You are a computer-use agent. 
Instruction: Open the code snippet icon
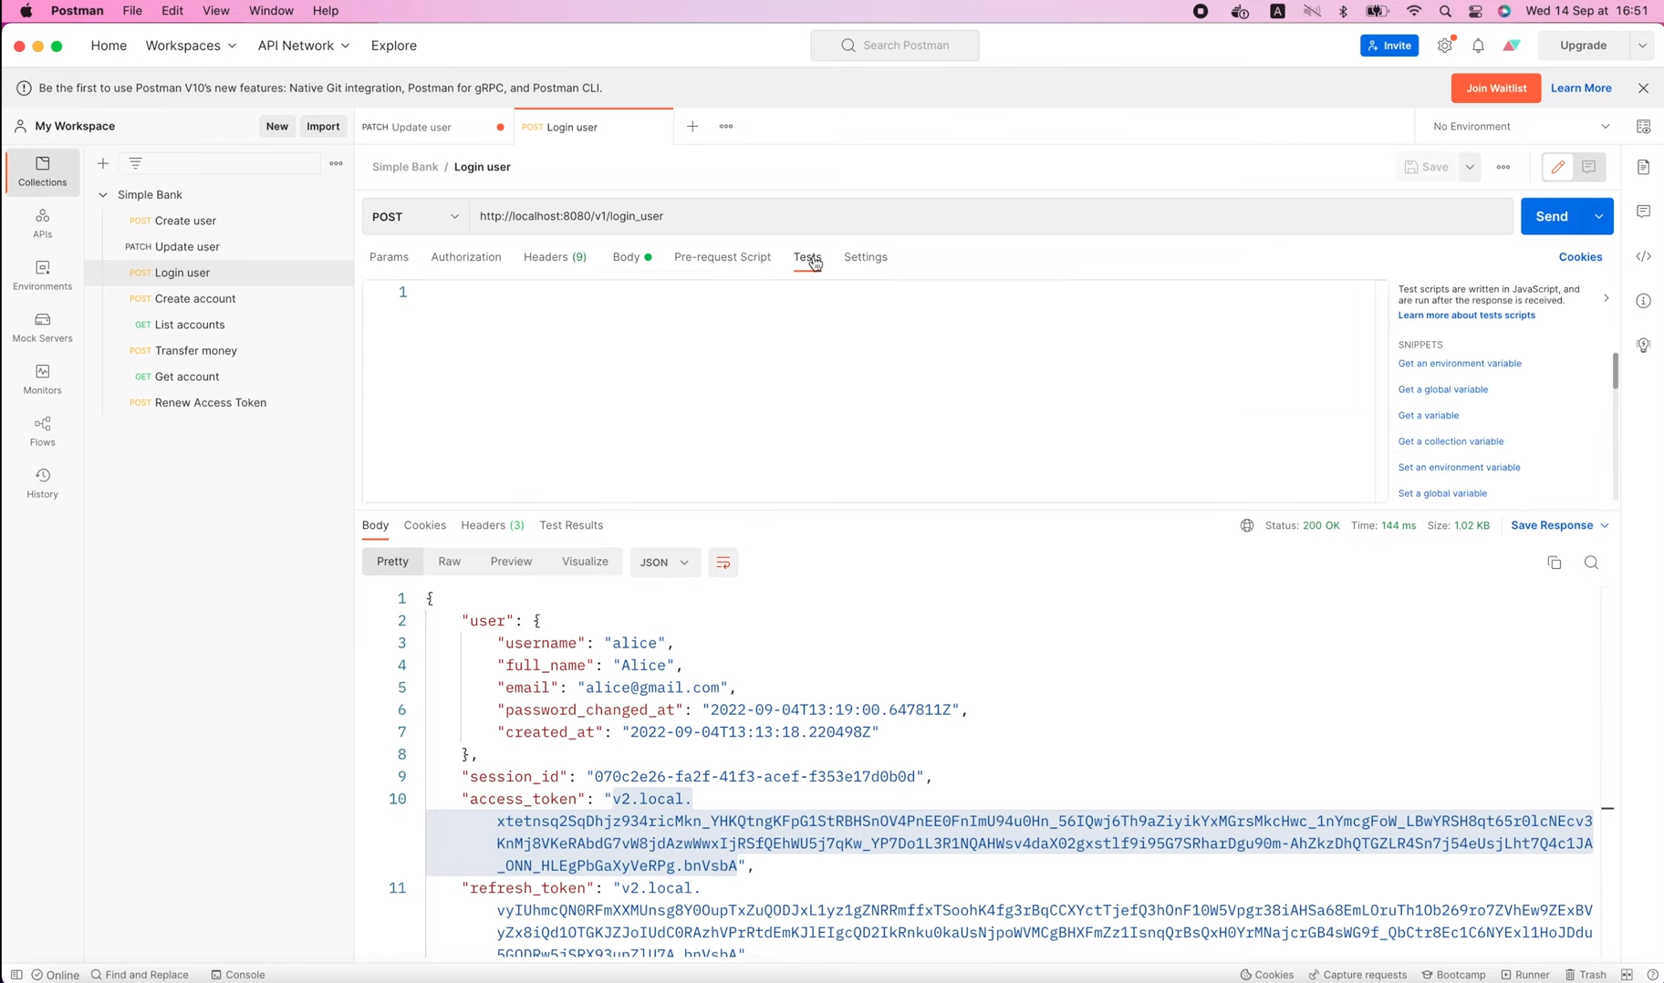point(1643,256)
